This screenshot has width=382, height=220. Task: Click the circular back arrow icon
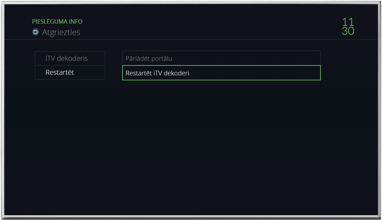[36, 32]
